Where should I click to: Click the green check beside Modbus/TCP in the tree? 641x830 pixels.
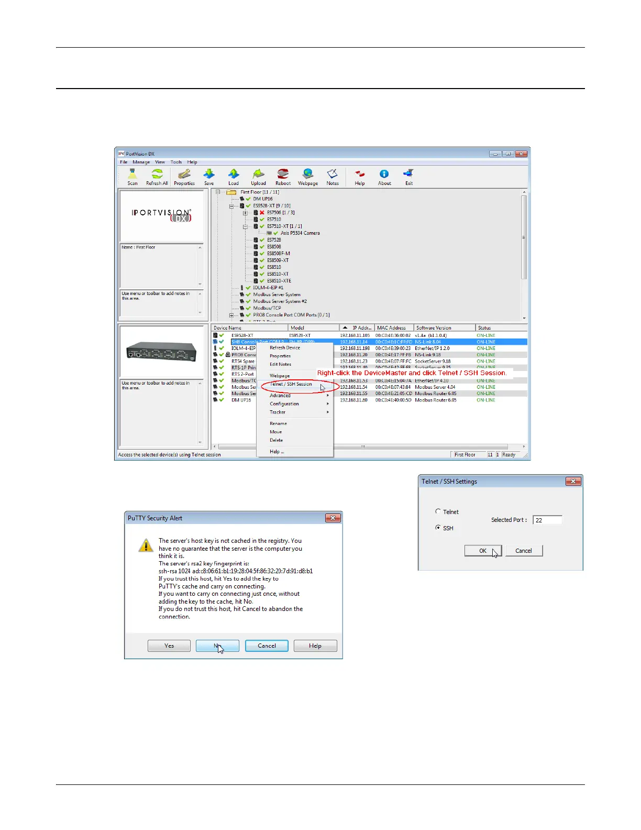tap(248, 308)
